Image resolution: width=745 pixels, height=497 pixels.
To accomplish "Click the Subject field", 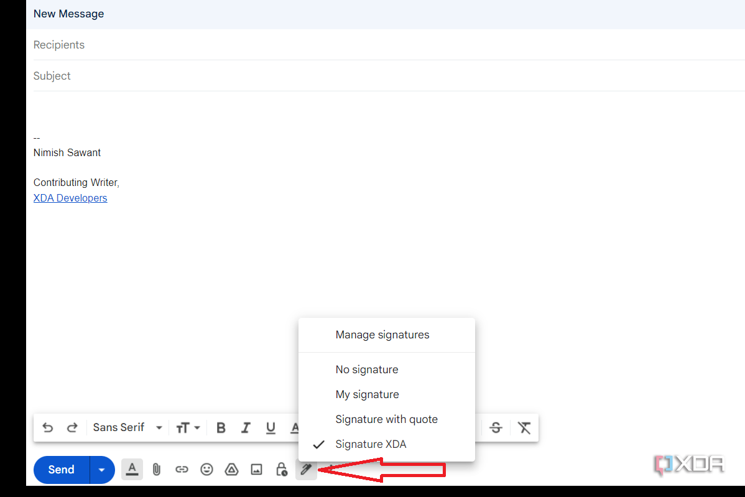I will point(389,76).
